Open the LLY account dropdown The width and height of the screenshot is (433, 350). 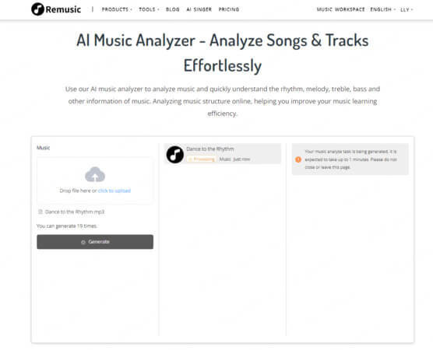[x=407, y=9]
